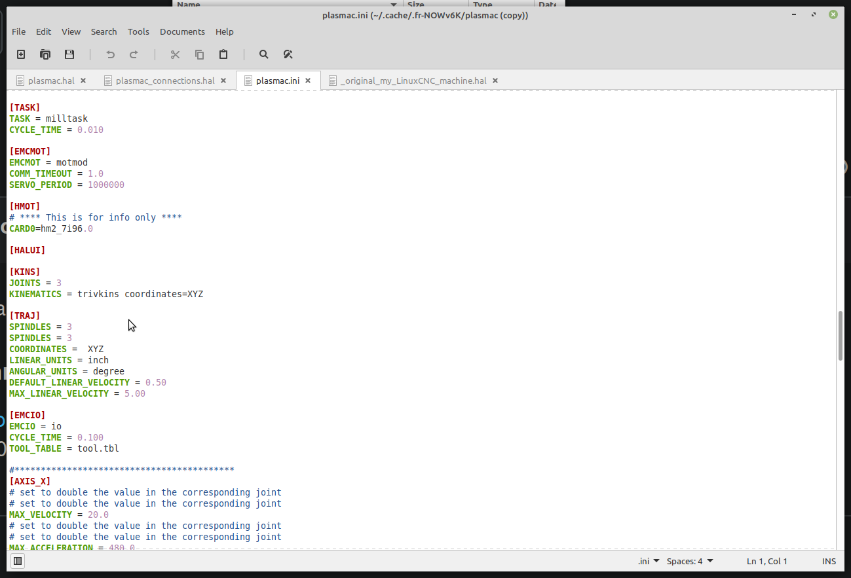The image size is (851, 578).
Task: Click the info only comment line
Action: (x=96, y=217)
